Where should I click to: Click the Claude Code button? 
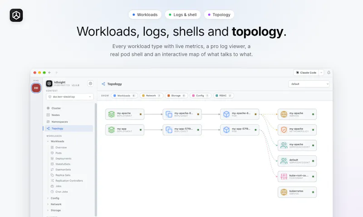coord(306,72)
